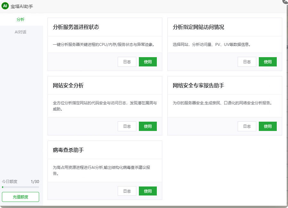Switch to the AI对话 tab
The width and height of the screenshot is (288, 208).
[x=20, y=32]
